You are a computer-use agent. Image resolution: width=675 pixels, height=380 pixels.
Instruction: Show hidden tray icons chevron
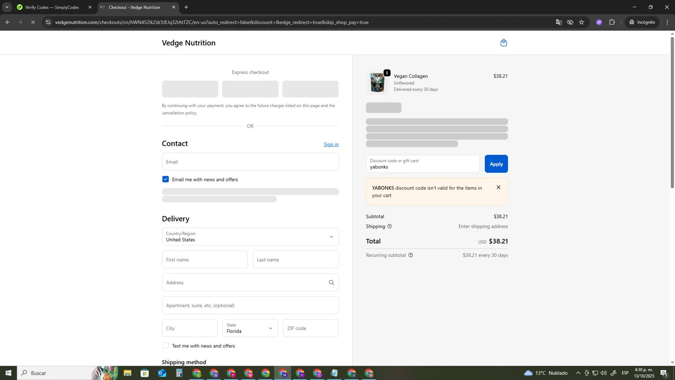coord(578,373)
